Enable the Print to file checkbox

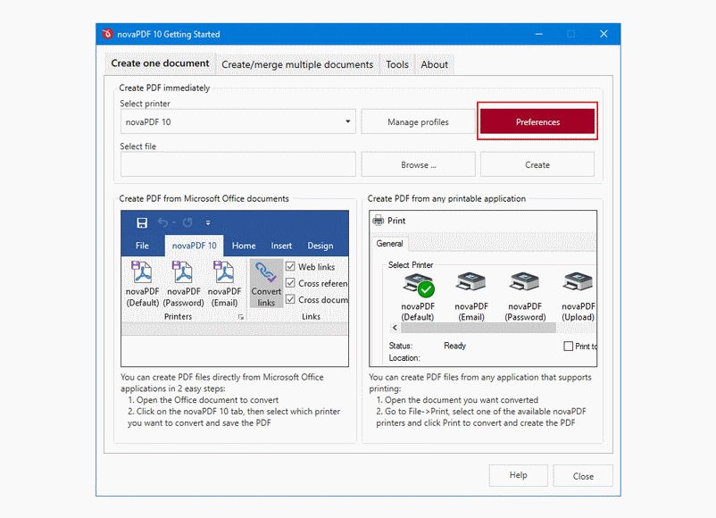coord(568,347)
